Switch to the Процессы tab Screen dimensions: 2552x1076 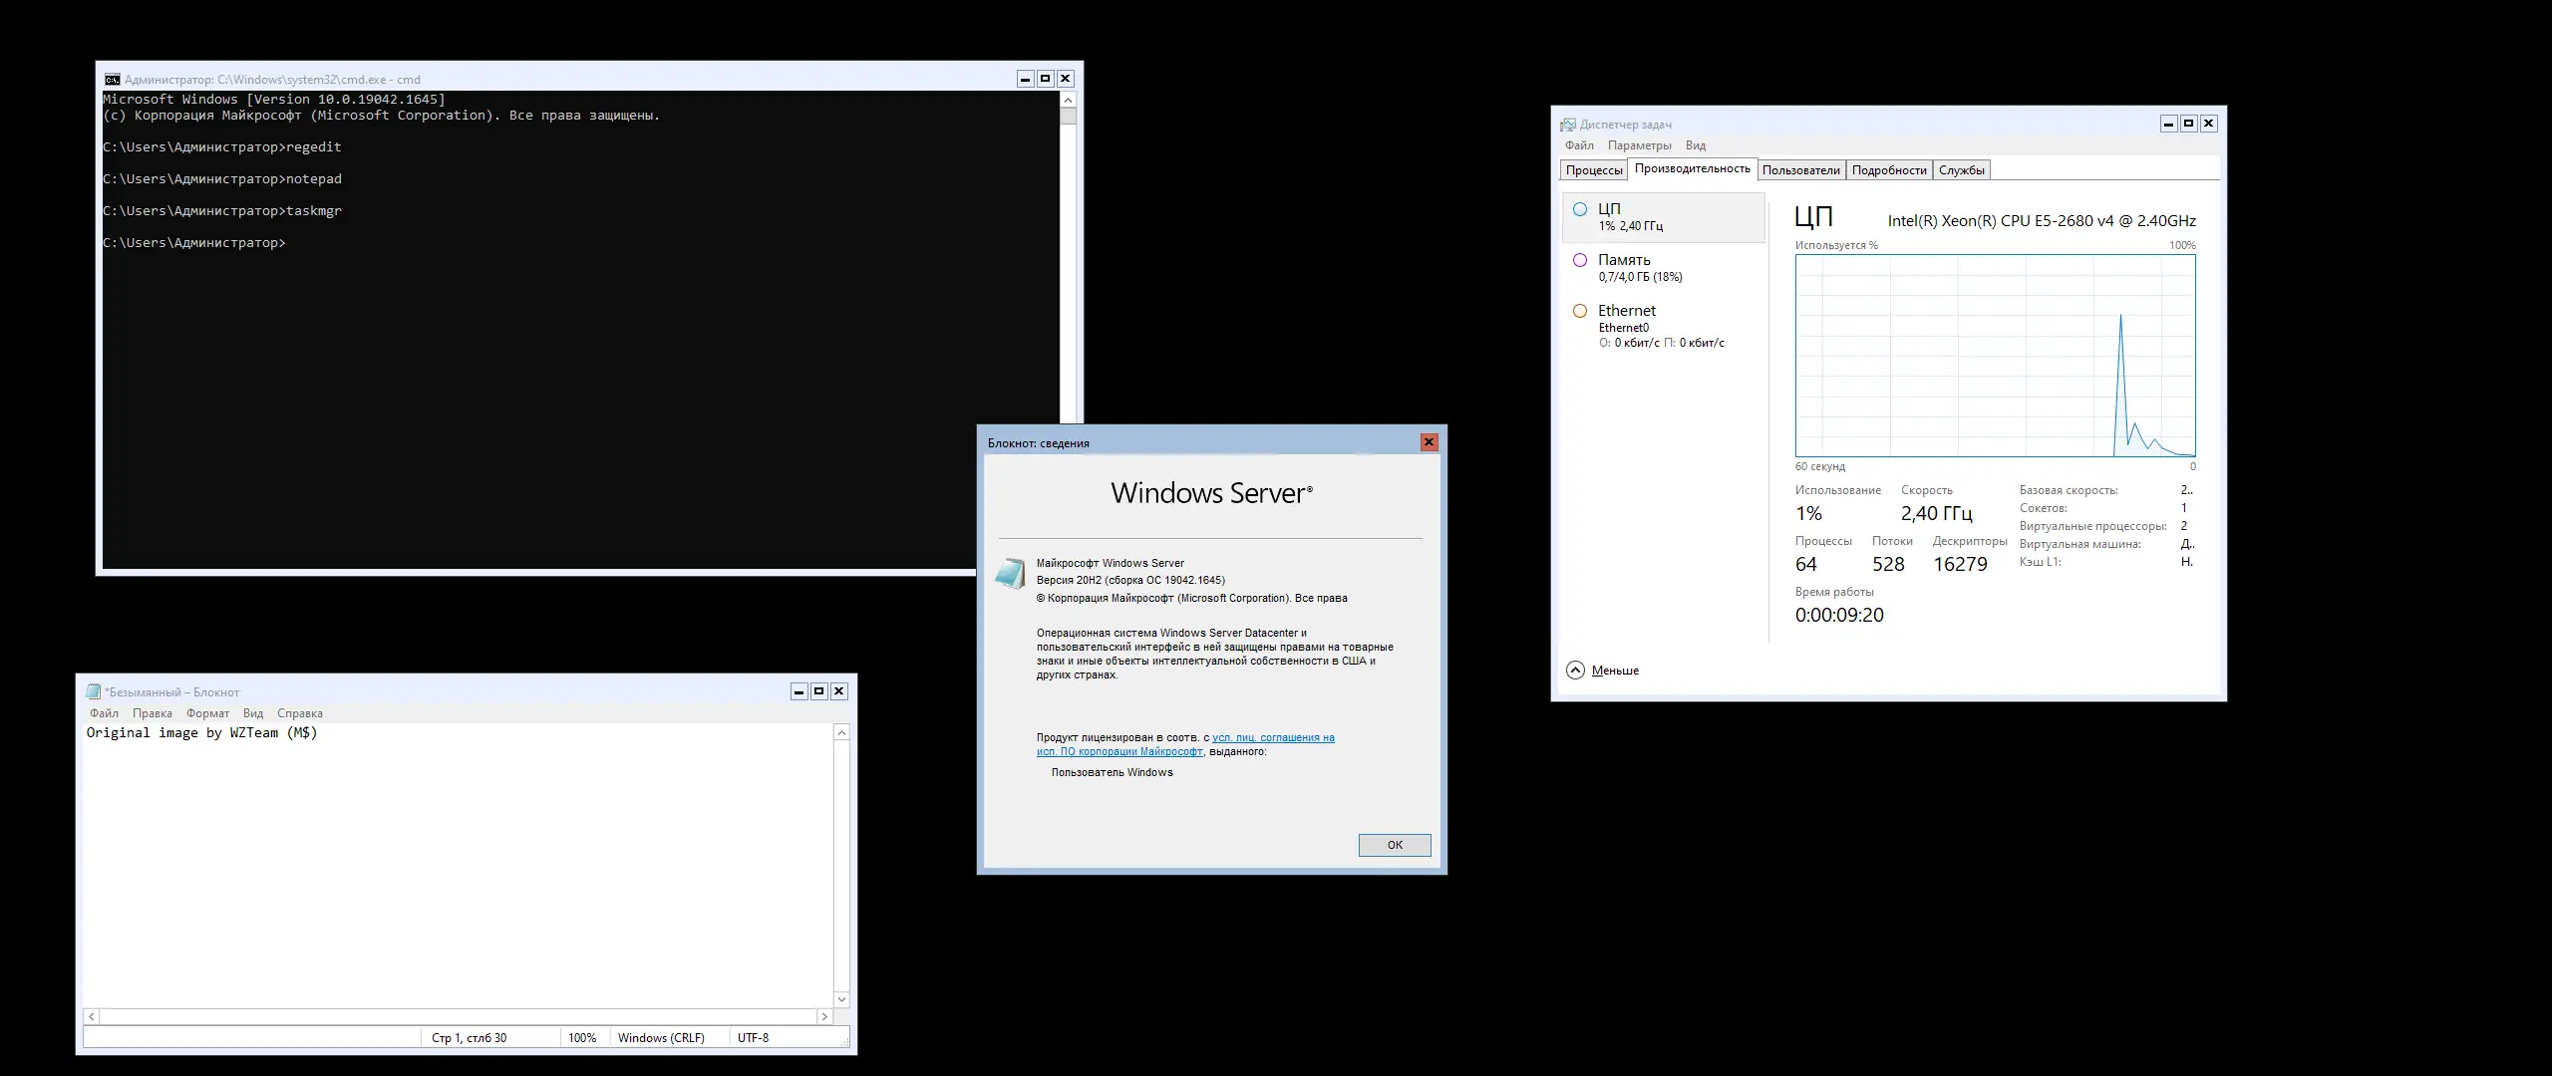point(1593,170)
